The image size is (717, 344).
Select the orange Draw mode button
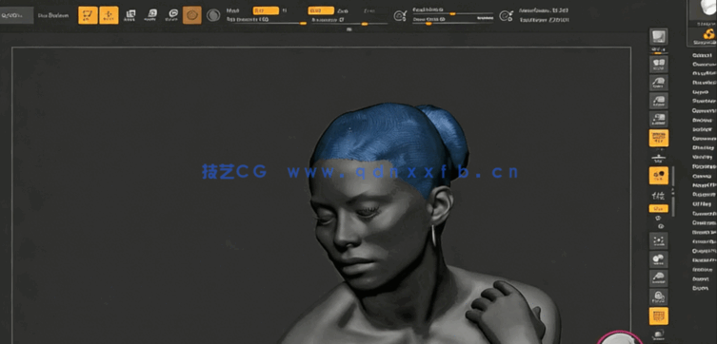[109, 15]
